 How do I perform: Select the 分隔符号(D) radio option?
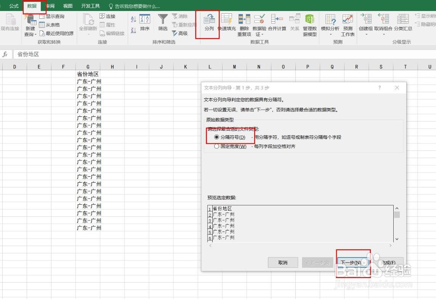click(x=217, y=137)
